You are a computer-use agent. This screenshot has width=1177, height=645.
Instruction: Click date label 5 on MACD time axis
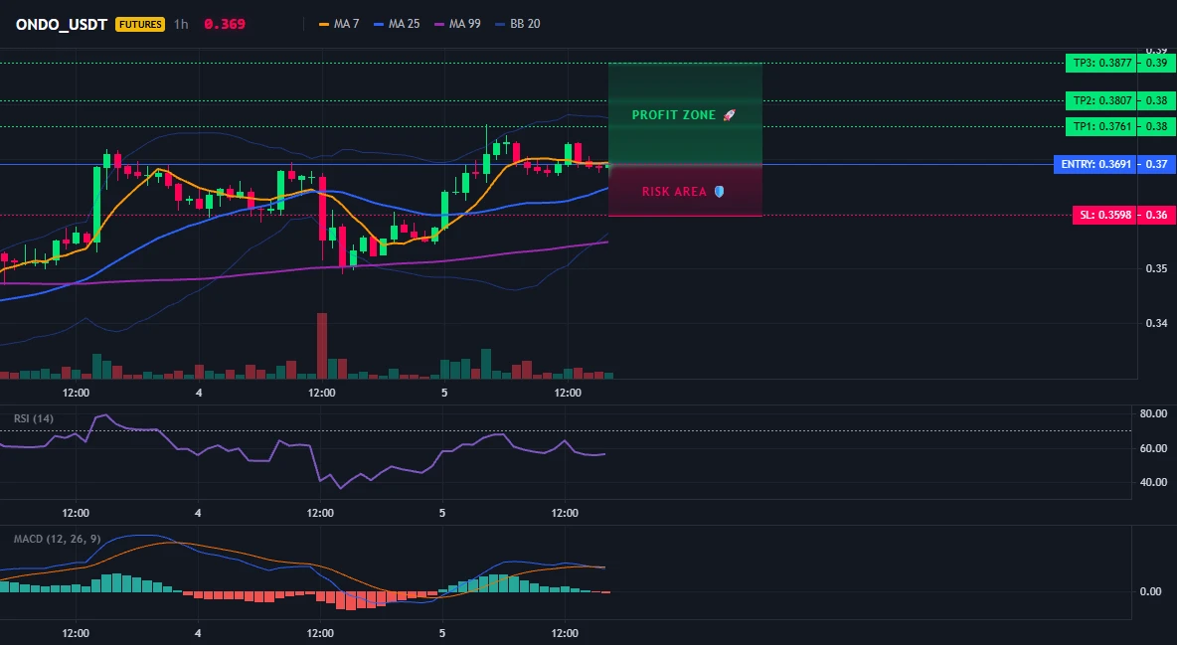(442, 633)
